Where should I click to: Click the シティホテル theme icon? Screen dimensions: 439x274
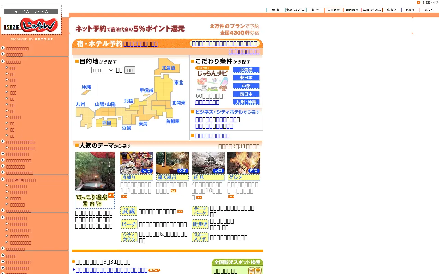pyautogui.click(x=129, y=237)
